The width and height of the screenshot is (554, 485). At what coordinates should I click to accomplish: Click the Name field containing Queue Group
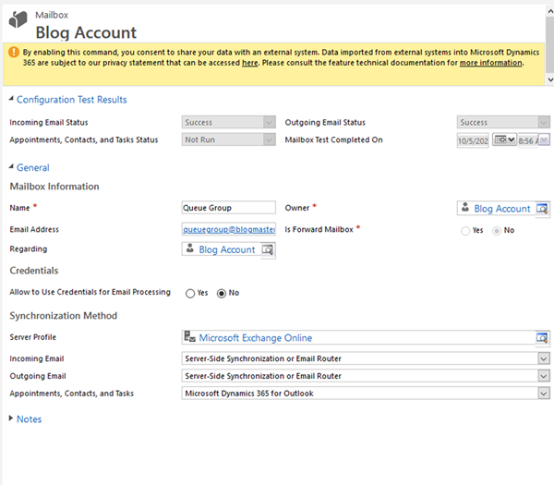229,208
